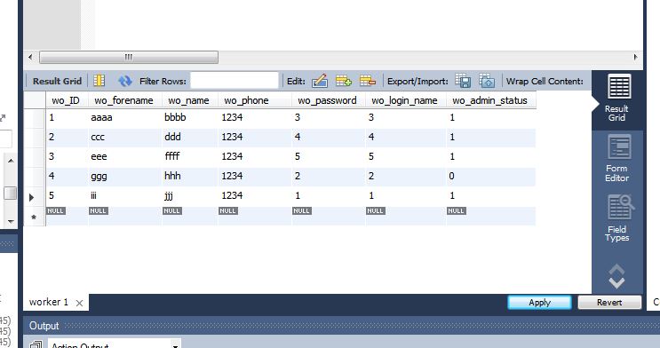This screenshot has width=660, height=348.
Task: Open the Field Types side panel
Action: click(x=617, y=218)
